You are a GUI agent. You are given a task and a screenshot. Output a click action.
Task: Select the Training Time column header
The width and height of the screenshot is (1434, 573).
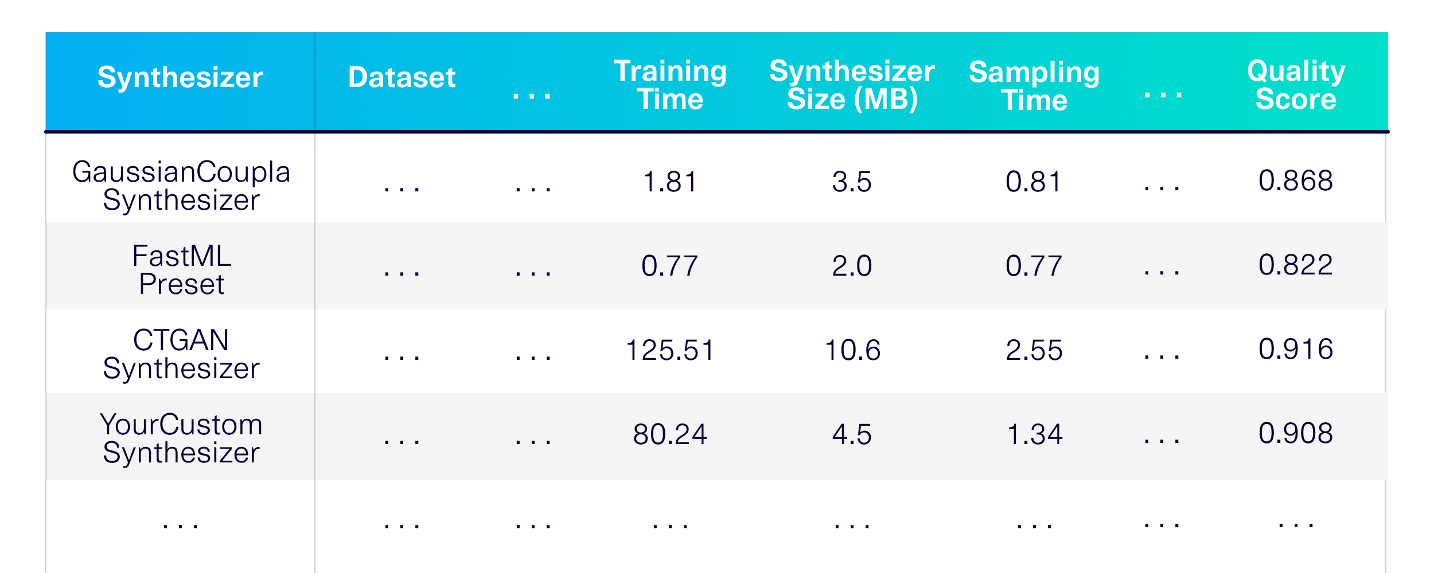pos(670,85)
